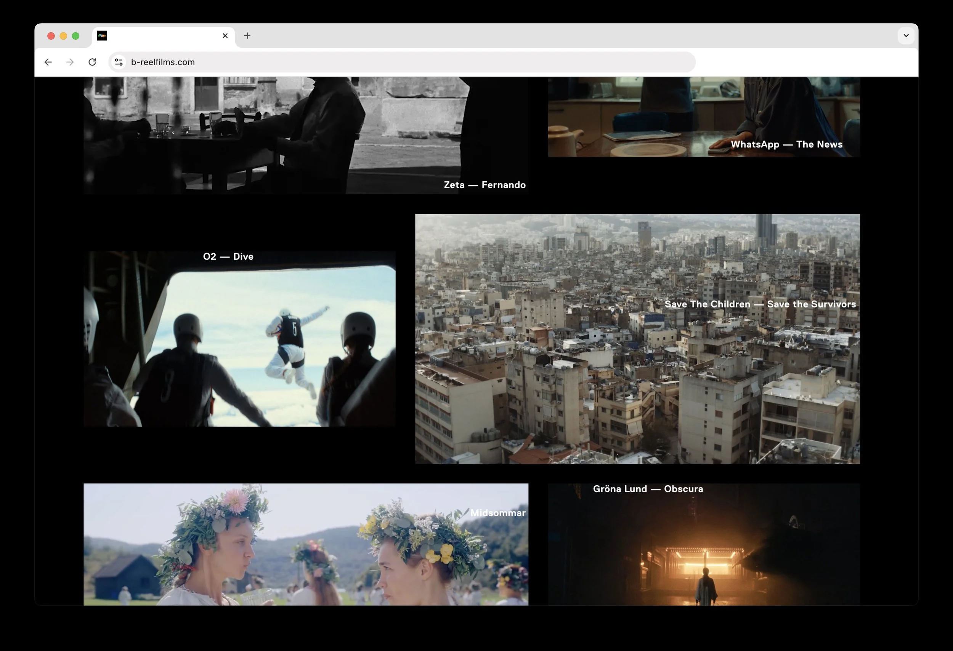Click the favicon on the current browser tab

click(102, 36)
